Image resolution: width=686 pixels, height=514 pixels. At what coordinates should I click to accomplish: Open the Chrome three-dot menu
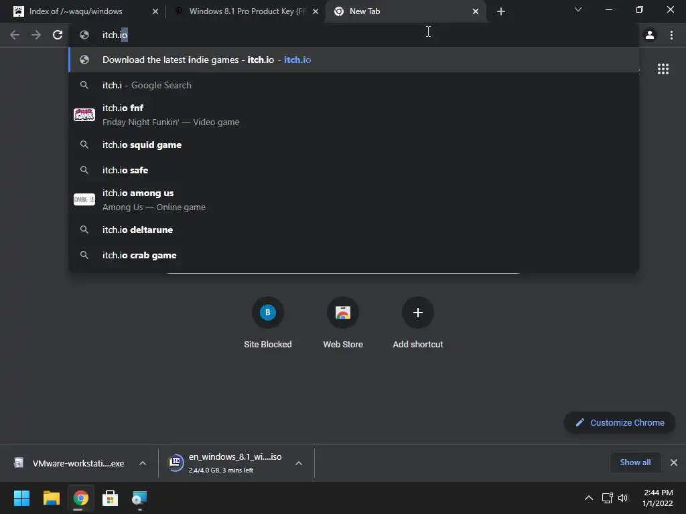click(671, 35)
